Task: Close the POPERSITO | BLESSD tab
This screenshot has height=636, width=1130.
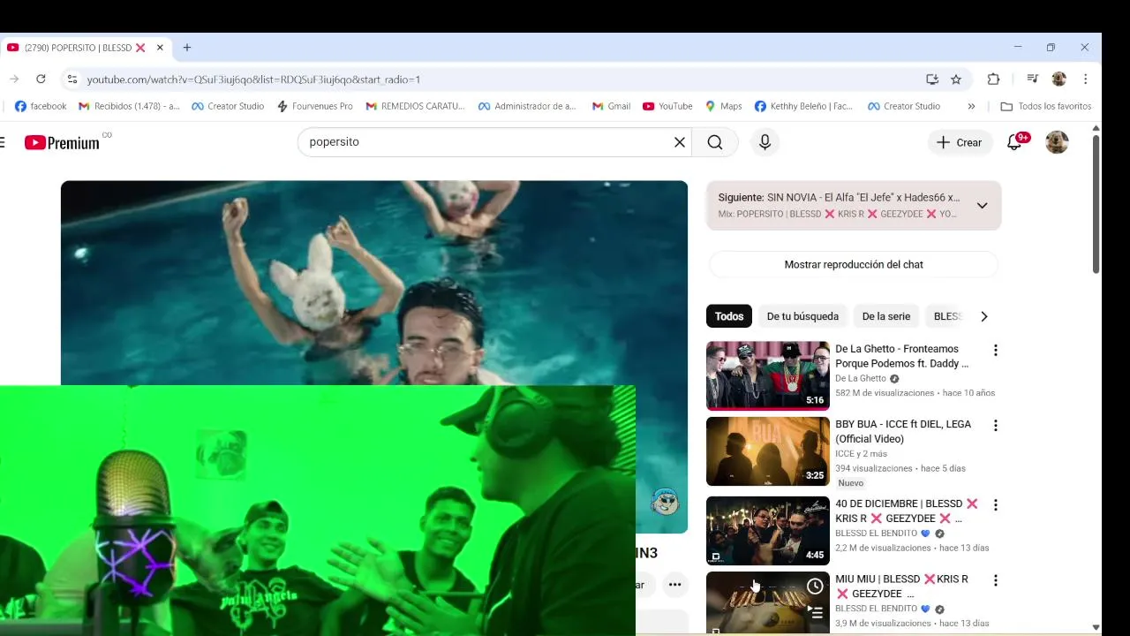Action: point(160,48)
